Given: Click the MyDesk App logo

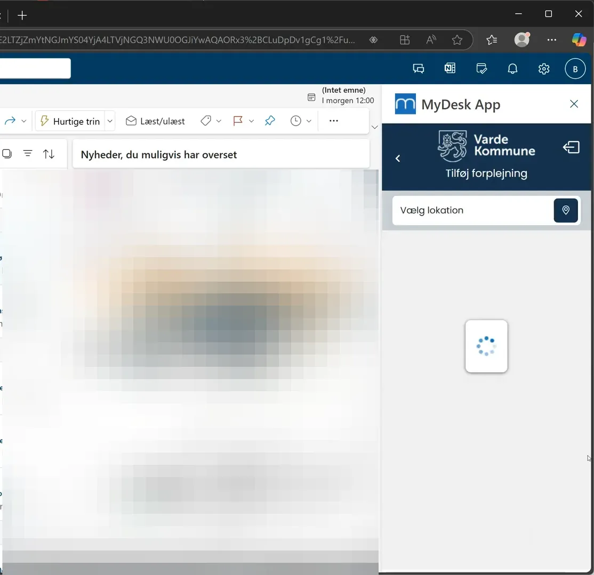Looking at the screenshot, I should (x=405, y=104).
